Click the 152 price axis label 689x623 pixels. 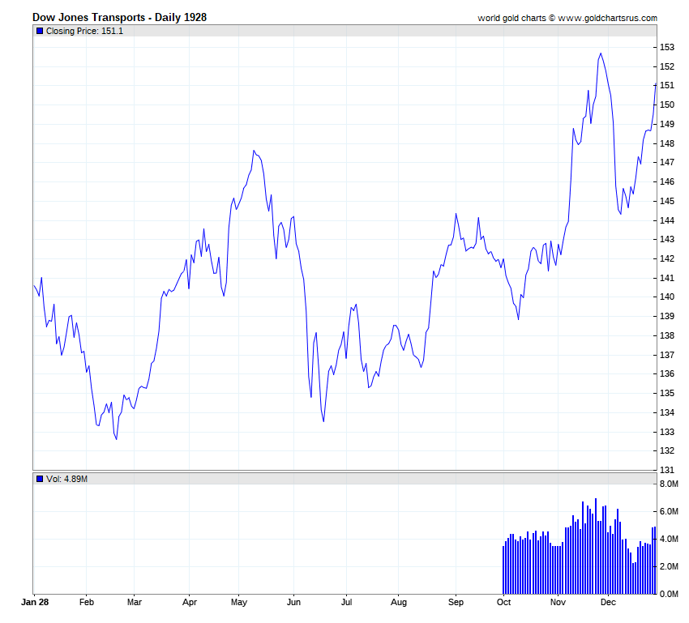(x=667, y=66)
